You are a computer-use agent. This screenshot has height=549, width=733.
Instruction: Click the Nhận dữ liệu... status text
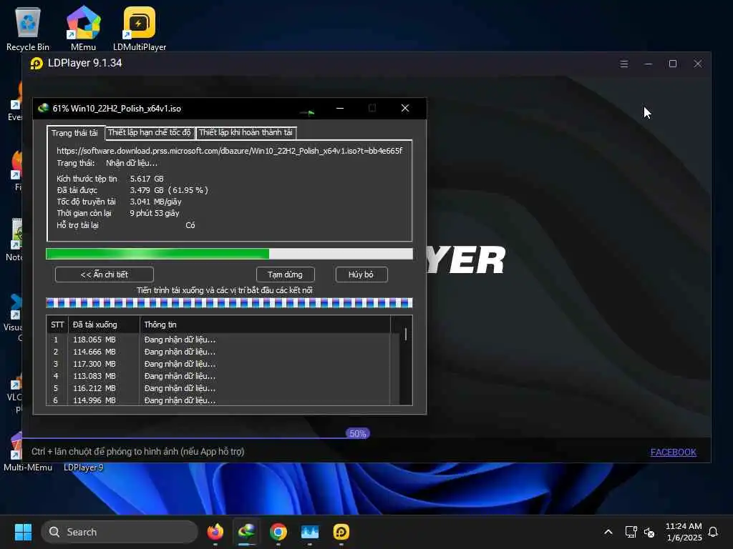132,163
